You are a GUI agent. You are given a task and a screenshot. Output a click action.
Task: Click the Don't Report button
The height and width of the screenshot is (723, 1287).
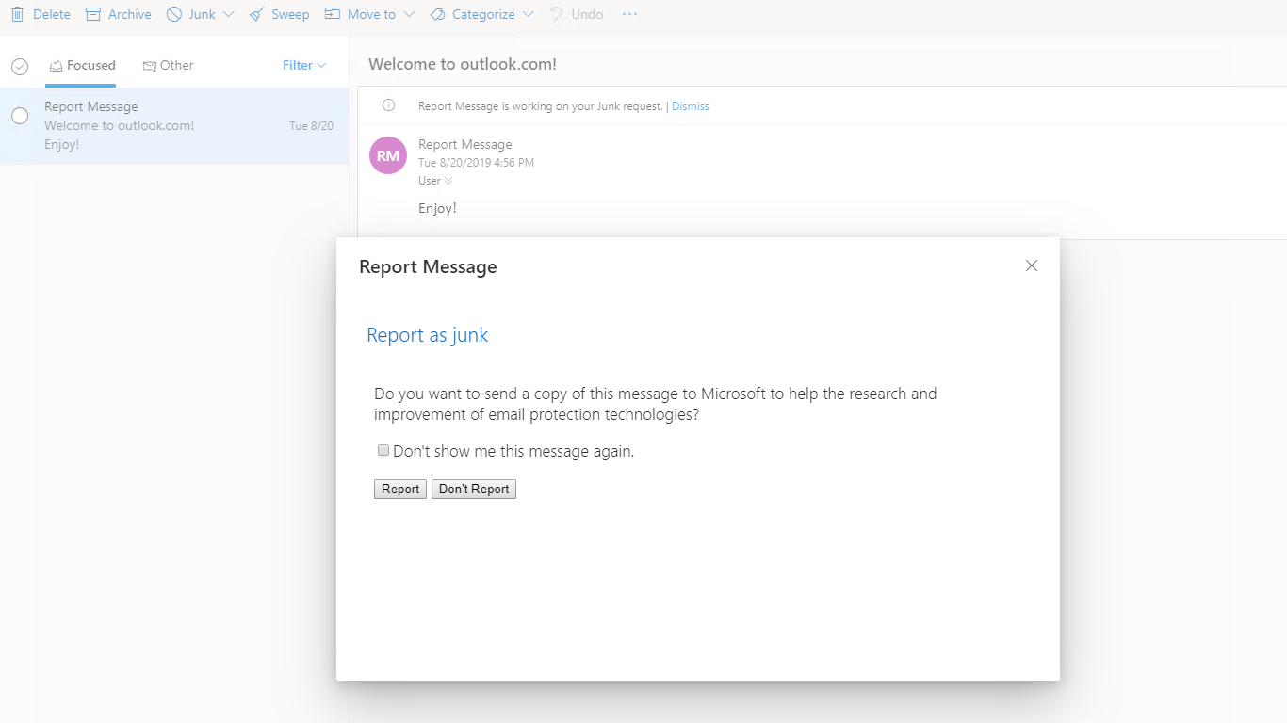coord(474,490)
